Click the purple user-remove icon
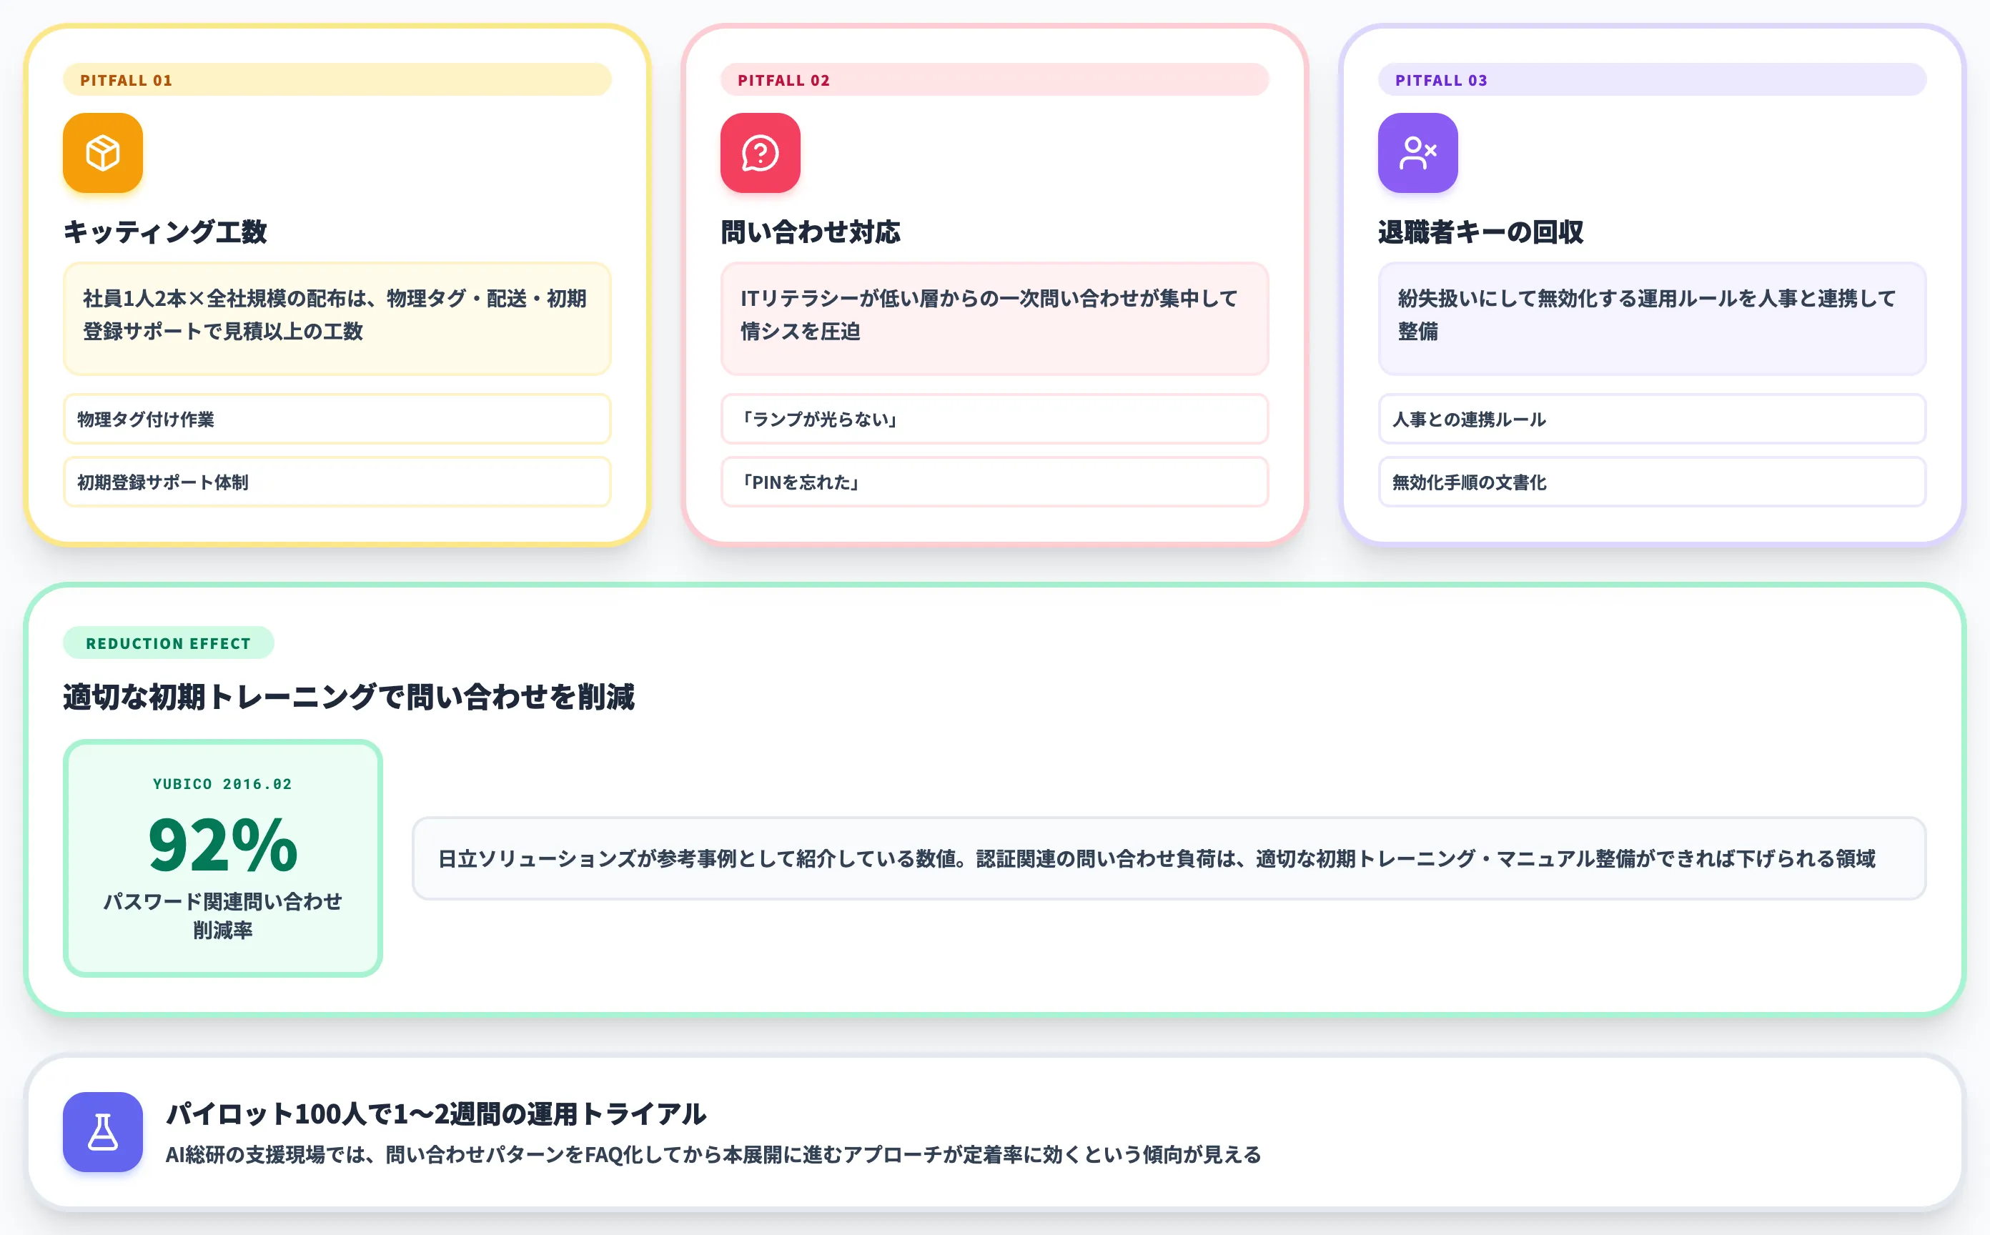The height and width of the screenshot is (1235, 1990). point(1417,153)
